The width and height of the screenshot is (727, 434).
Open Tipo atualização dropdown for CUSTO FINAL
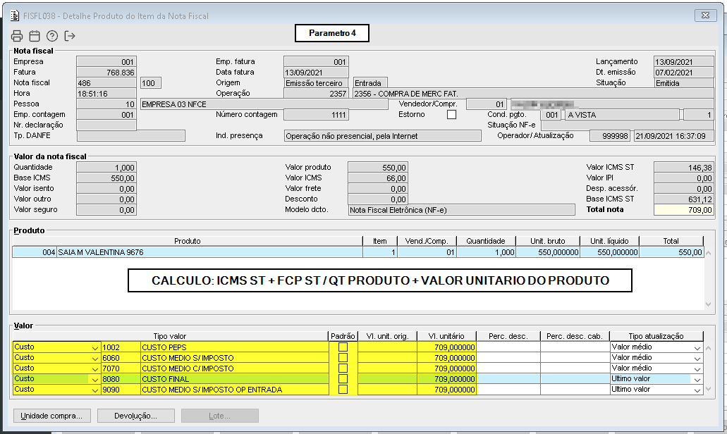point(697,379)
